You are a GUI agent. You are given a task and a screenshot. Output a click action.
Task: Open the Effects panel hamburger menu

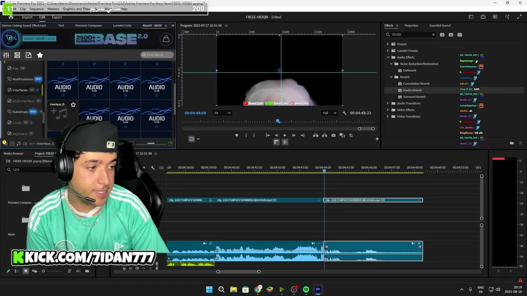coord(397,25)
